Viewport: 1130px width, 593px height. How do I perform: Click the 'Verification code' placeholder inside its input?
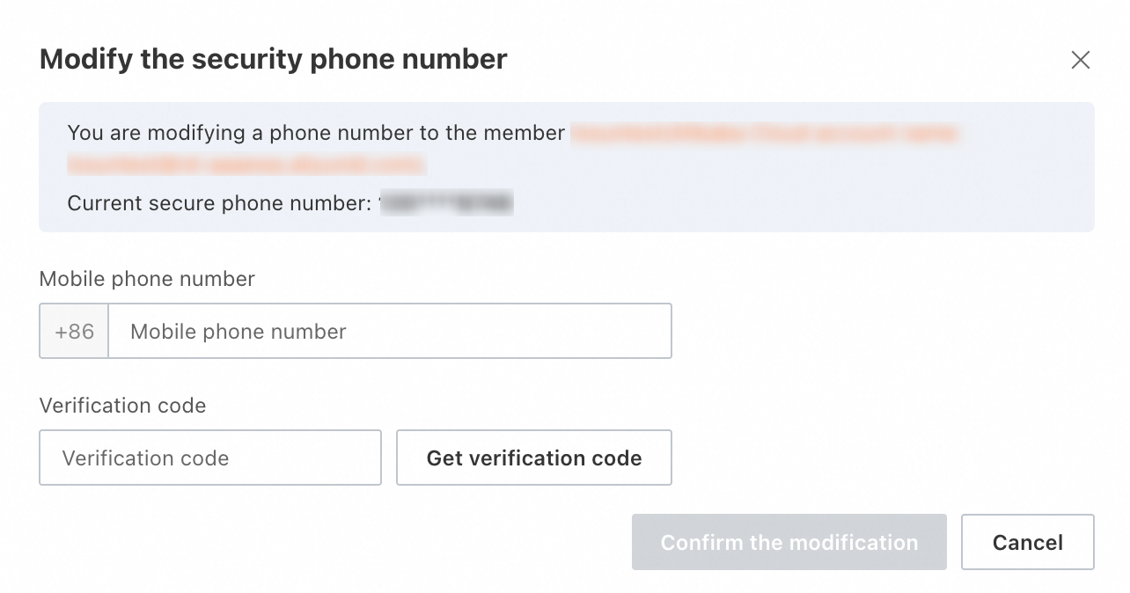(x=145, y=458)
